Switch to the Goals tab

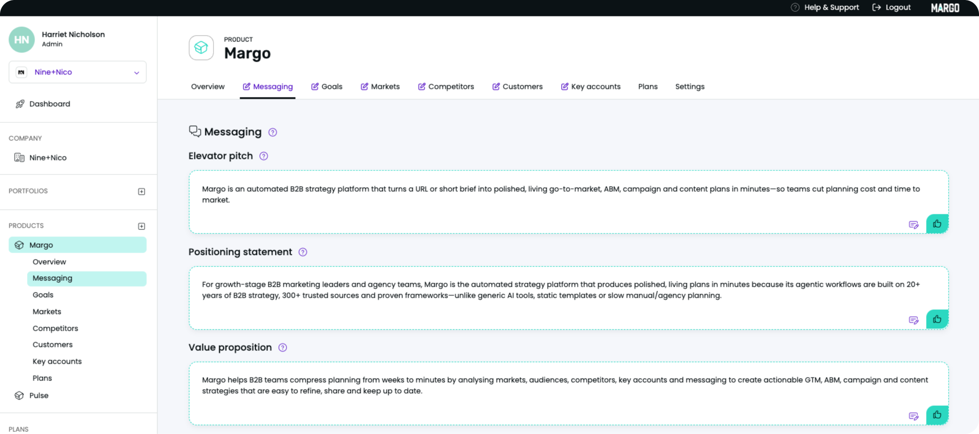point(327,87)
